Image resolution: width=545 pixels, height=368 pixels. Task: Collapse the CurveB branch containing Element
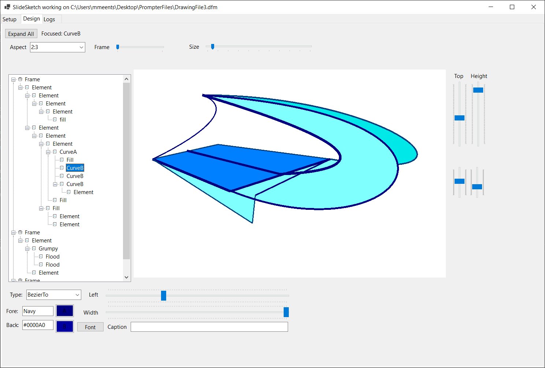click(x=55, y=184)
